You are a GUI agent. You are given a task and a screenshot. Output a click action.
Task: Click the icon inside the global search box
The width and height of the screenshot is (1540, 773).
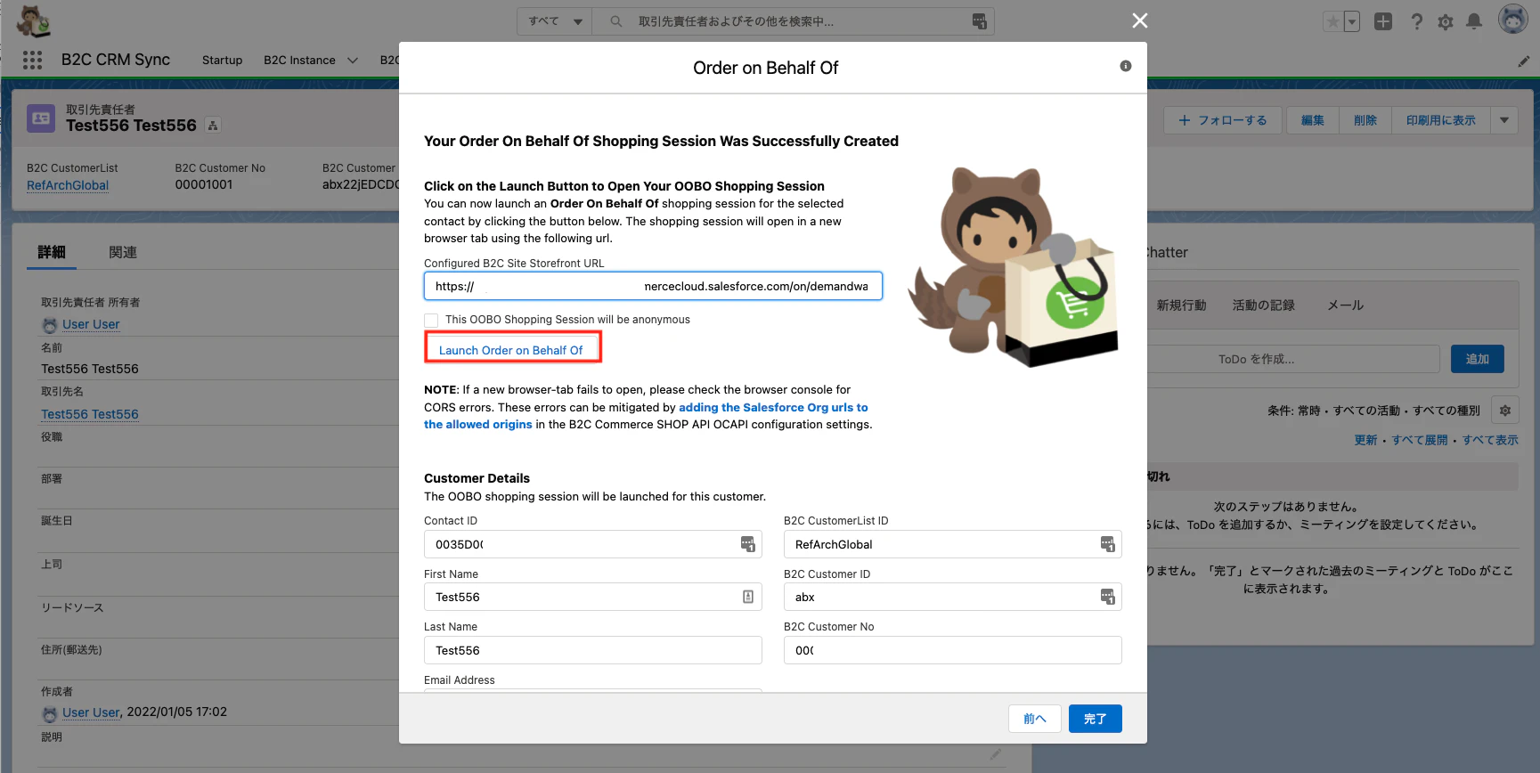tap(979, 21)
